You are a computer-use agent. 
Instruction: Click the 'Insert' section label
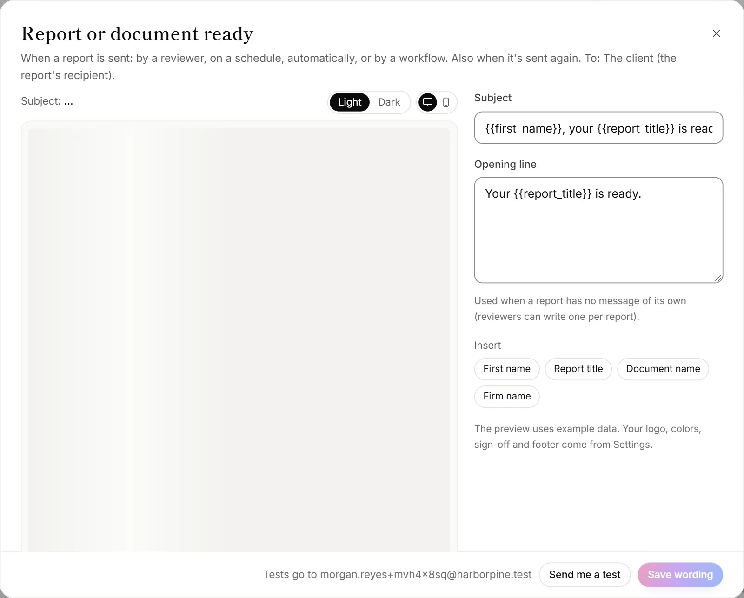(487, 346)
